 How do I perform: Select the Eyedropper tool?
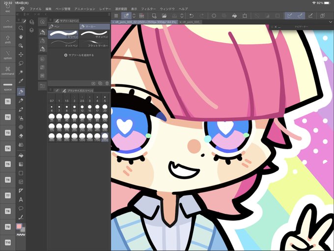(21, 81)
